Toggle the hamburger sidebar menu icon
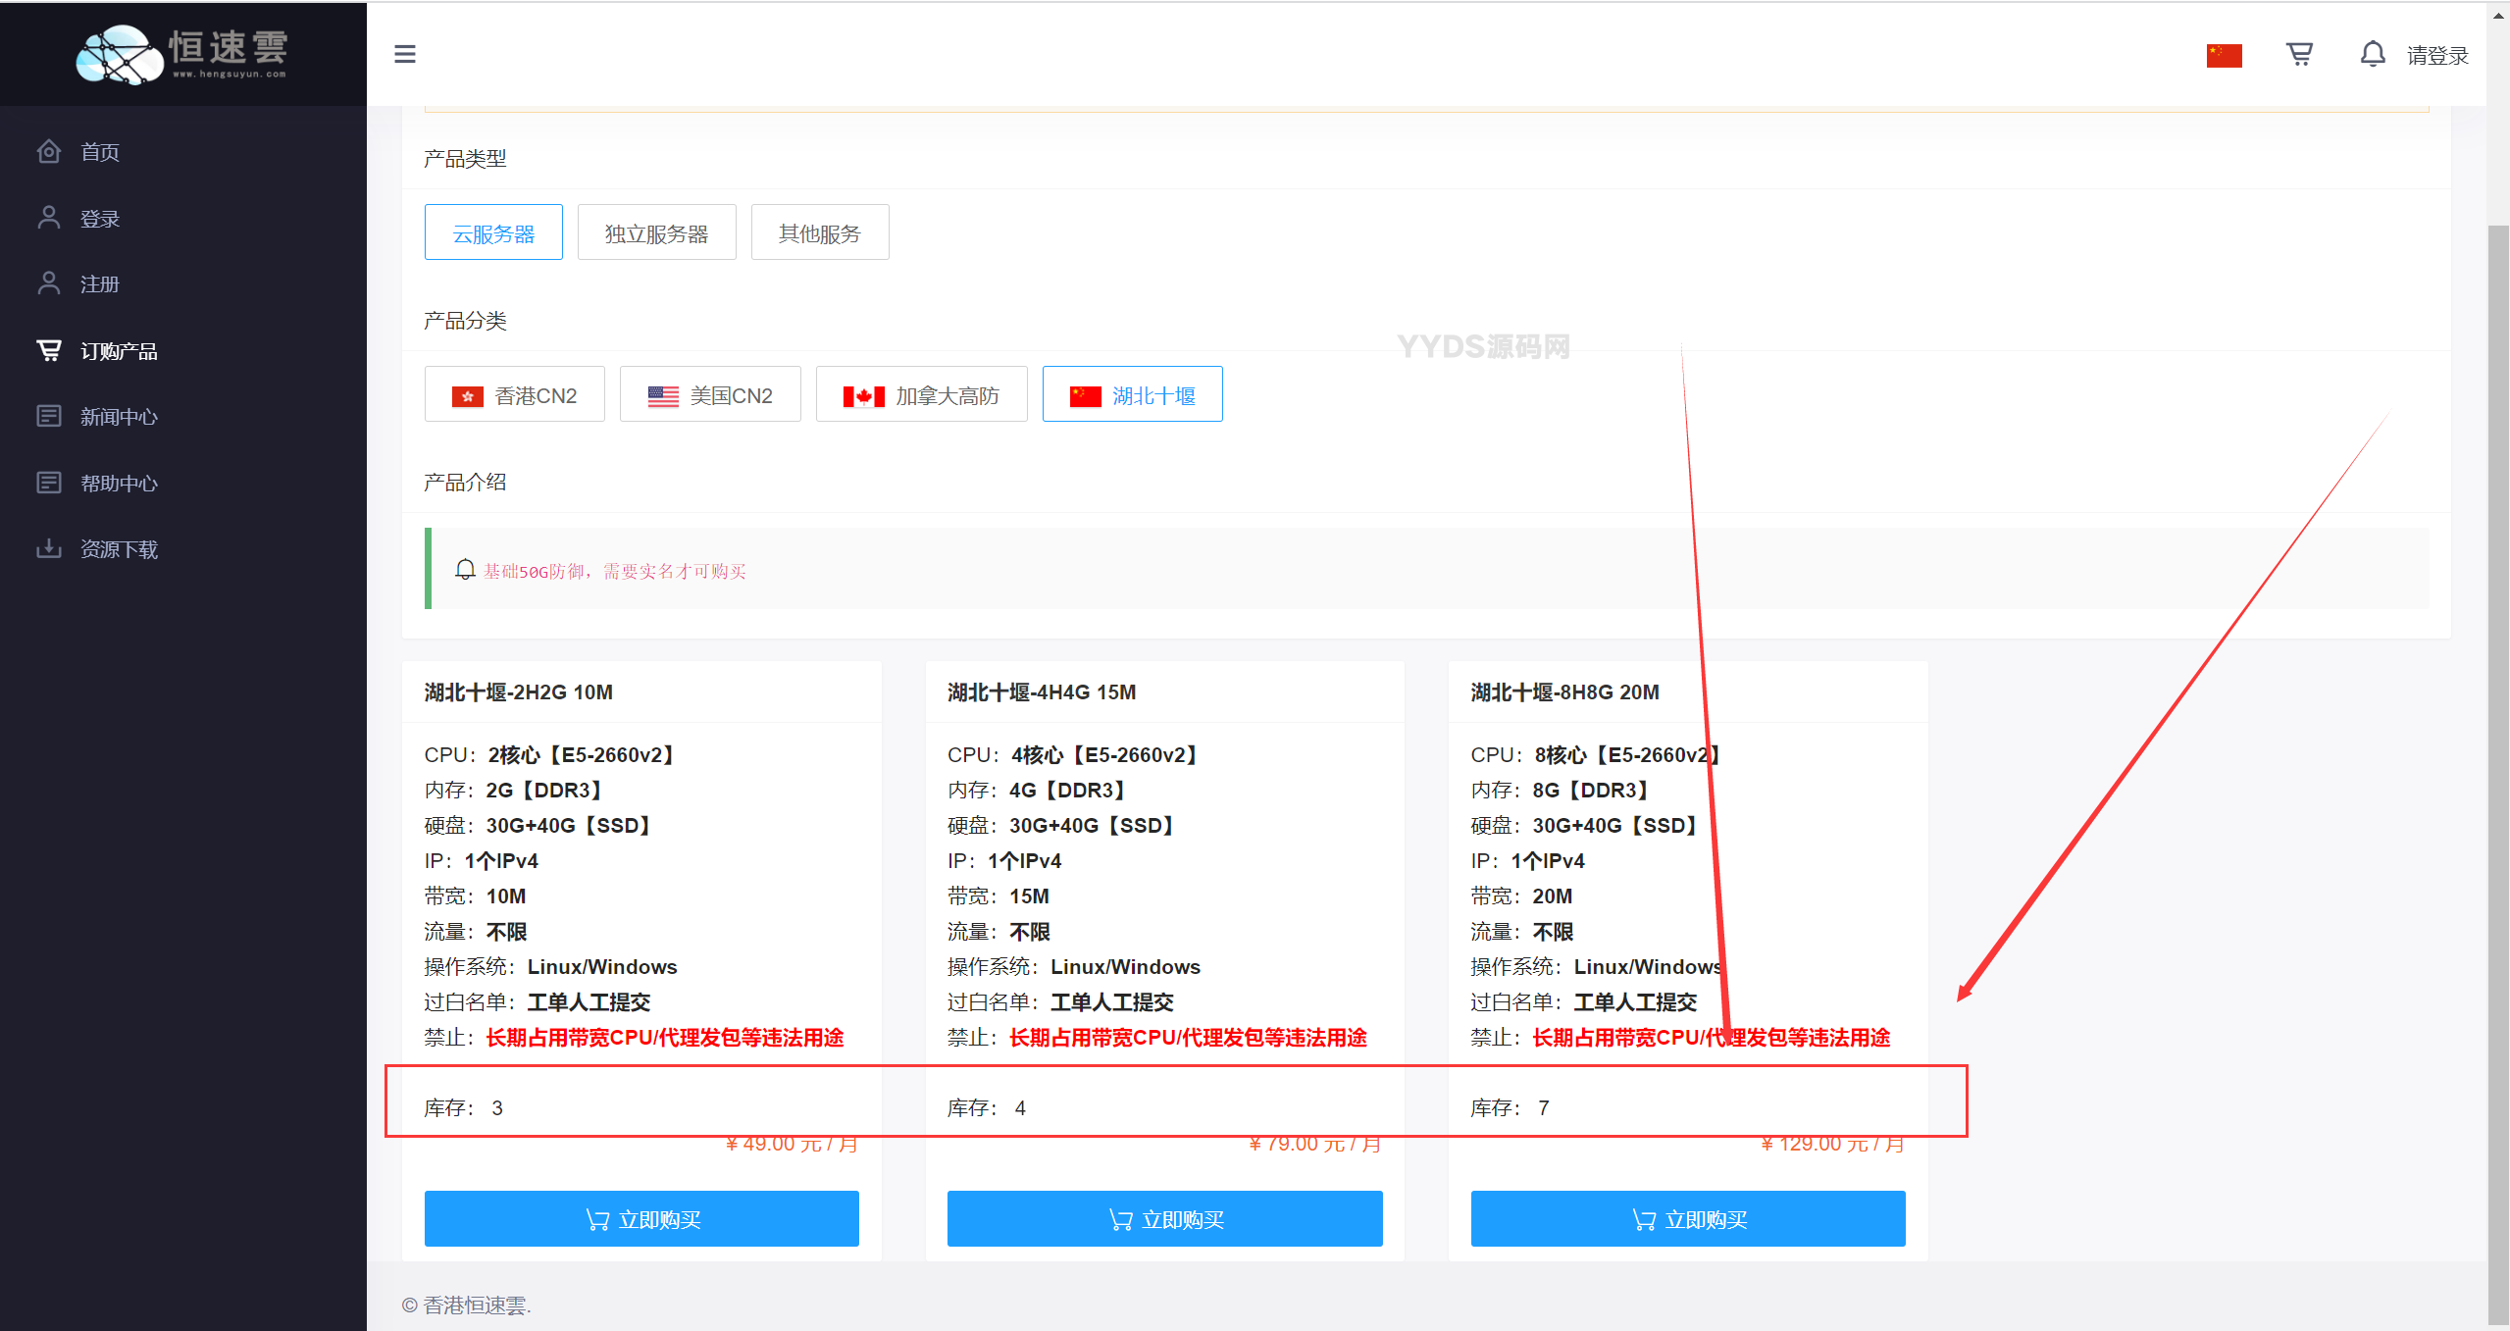2510x1331 pixels. pyautogui.click(x=404, y=54)
